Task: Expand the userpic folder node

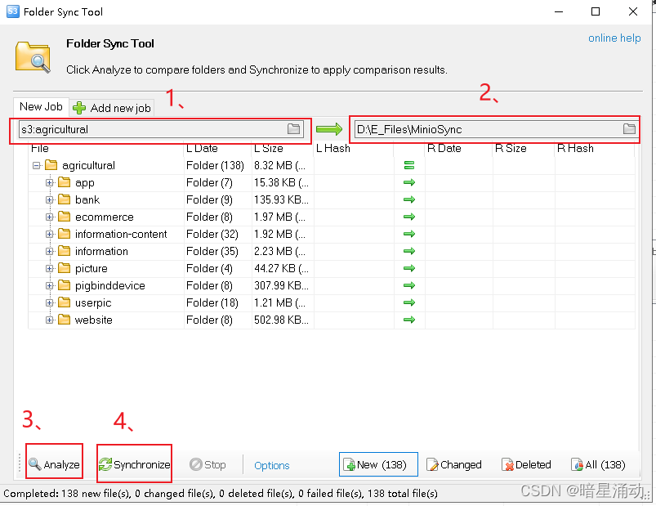Action: click(x=50, y=302)
